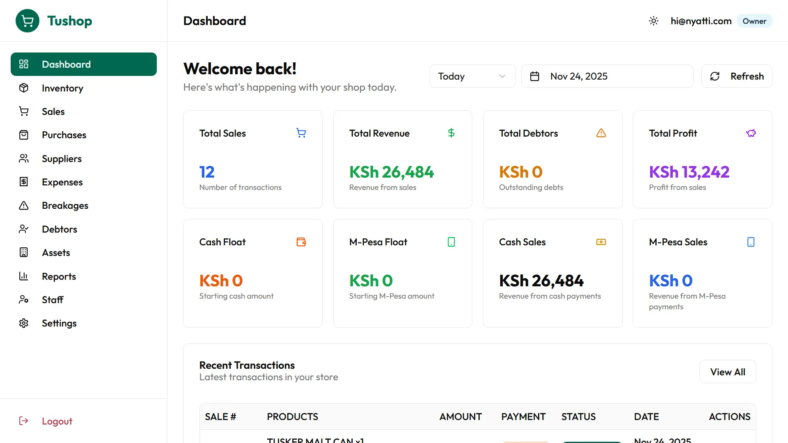Viewport: 788px width, 443px height.
Task: Open the Today period dropdown
Action: point(472,76)
